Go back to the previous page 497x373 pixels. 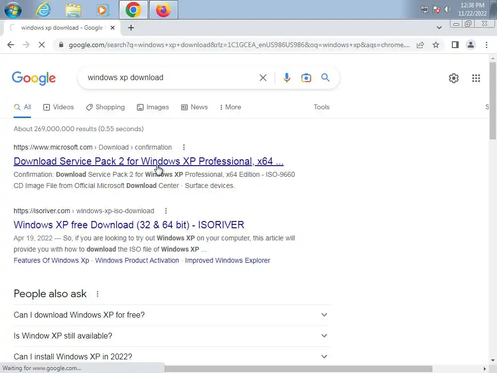tap(11, 45)
